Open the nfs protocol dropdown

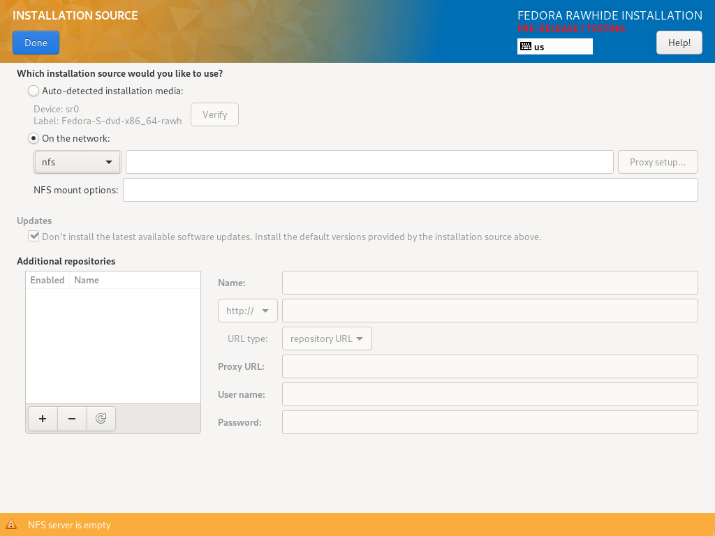click(x=78, y=162)
